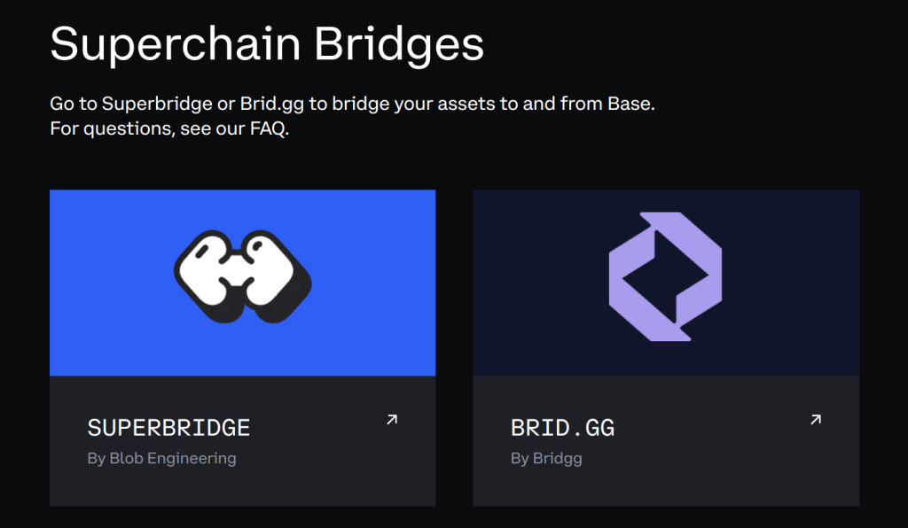Select the blue banner area of Superbridge card
Viewport: 908px width, 528px height.
pos(243,281)
